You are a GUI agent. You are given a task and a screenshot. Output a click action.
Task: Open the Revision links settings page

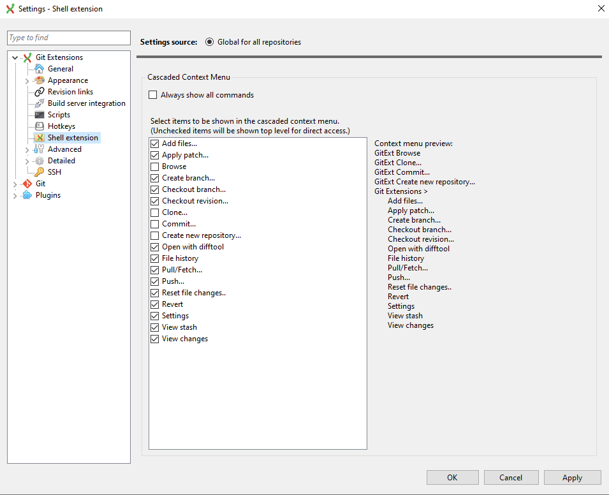70,92
